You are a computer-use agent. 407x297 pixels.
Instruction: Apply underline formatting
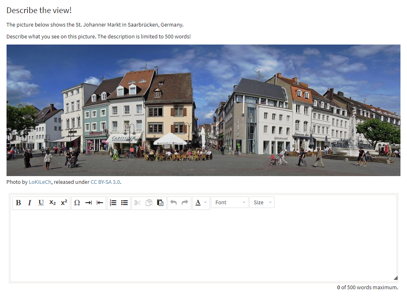(41, 203)
